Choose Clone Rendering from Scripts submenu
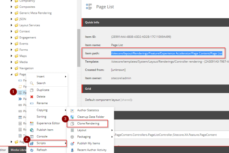 click(x=88, y=123)
